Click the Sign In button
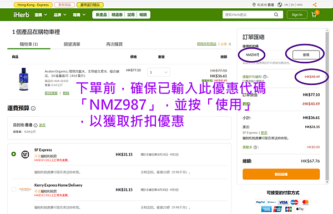 tap(297, 14)
